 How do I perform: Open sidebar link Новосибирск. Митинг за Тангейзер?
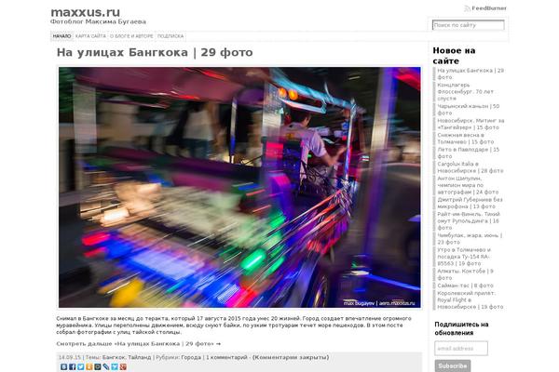[x=470, y=124]
